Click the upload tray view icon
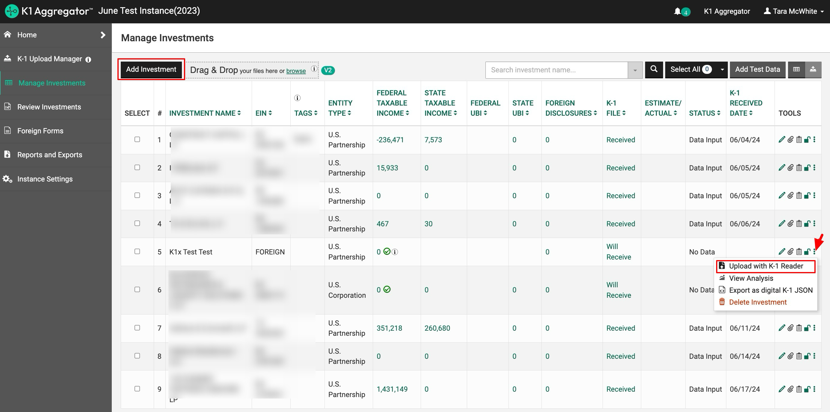The width and height of the screenshot is (830, 412). [x=813, y=69]
